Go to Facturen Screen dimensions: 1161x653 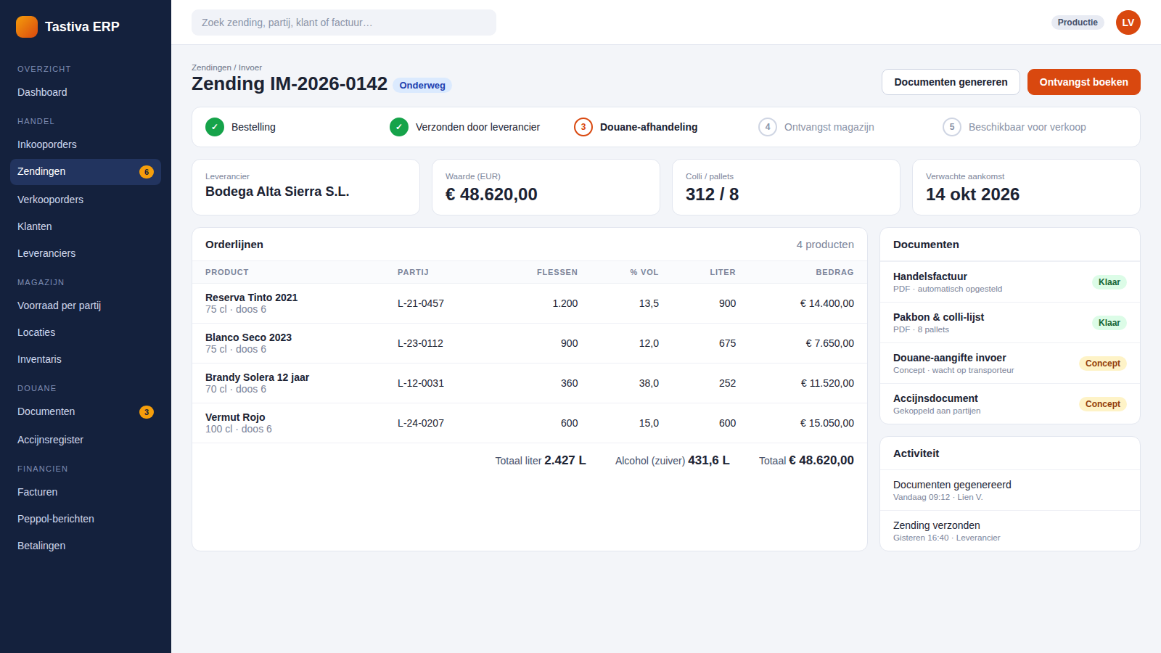(86, 492)
